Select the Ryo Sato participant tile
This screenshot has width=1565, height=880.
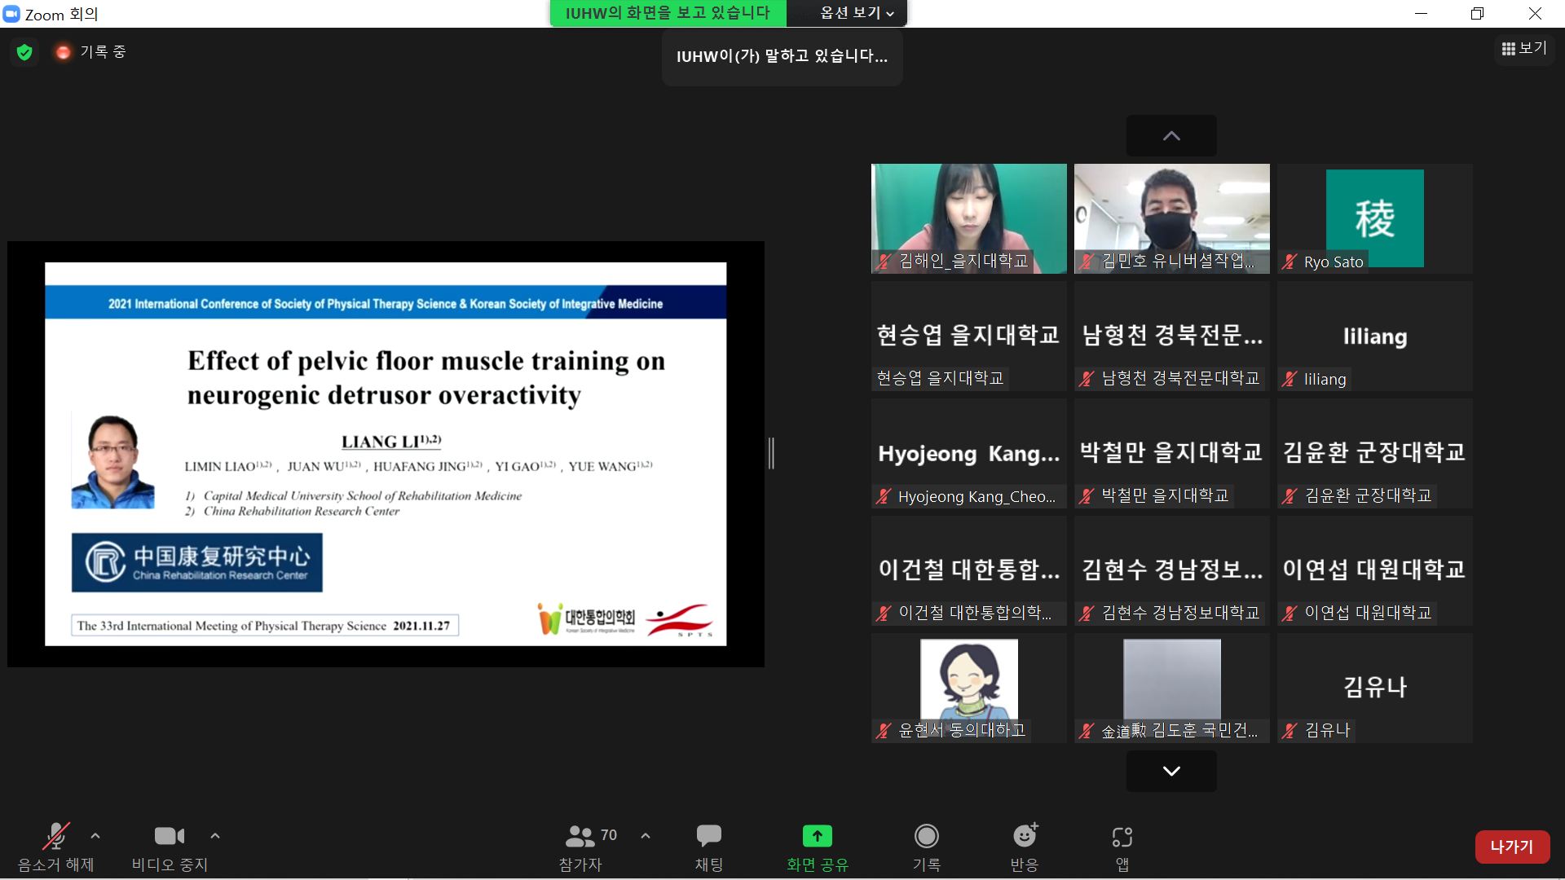coord(1374,218)
